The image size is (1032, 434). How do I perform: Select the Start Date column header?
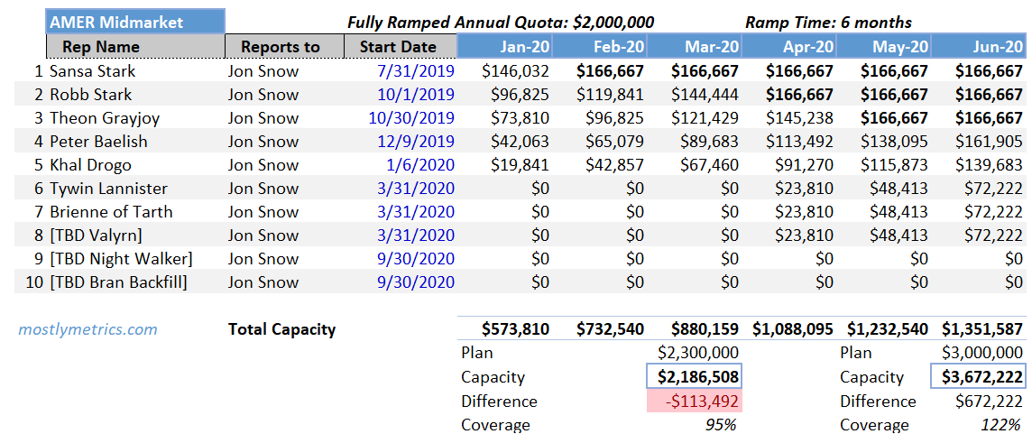[400, 47]
